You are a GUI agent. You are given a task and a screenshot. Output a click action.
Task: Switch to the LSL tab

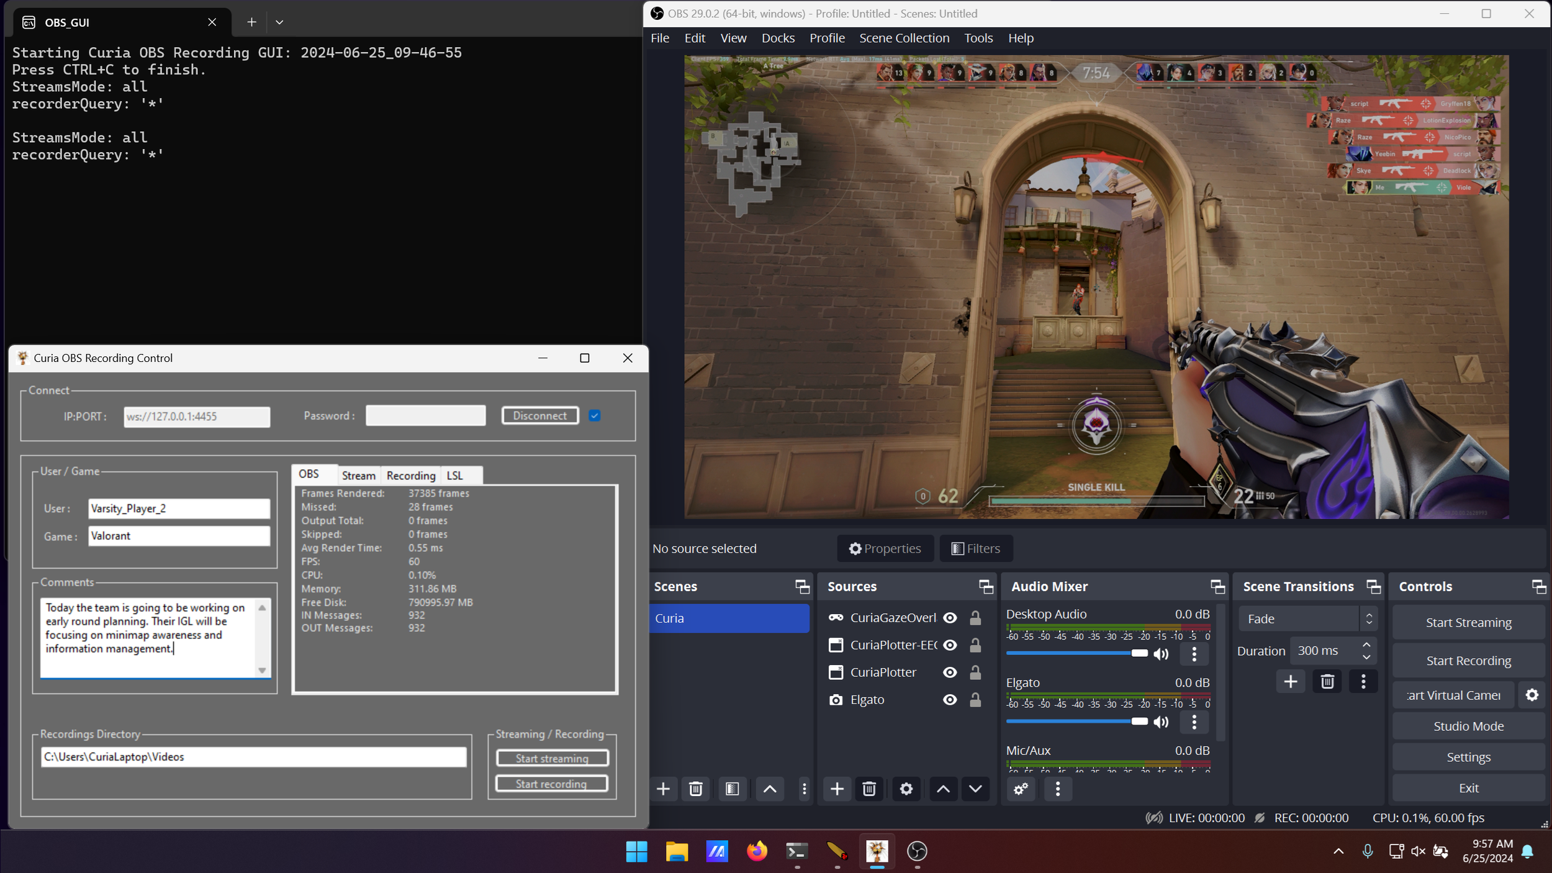(455, 476)
